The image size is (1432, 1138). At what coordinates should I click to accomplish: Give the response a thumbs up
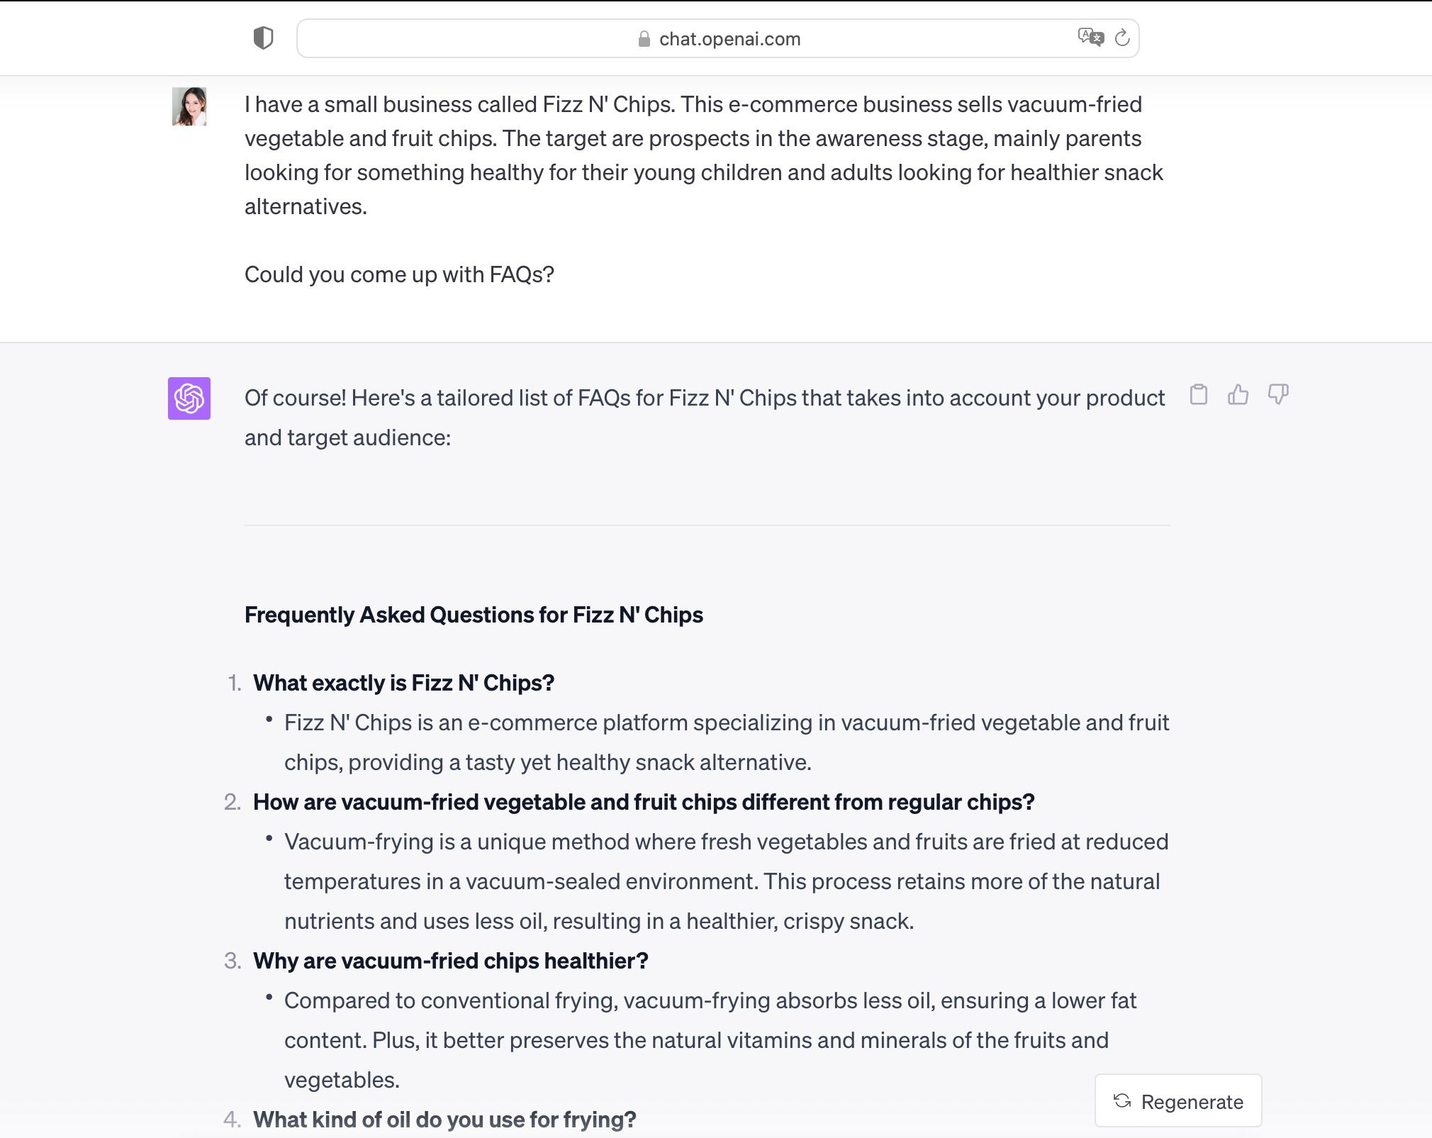tap(1238, 396)
